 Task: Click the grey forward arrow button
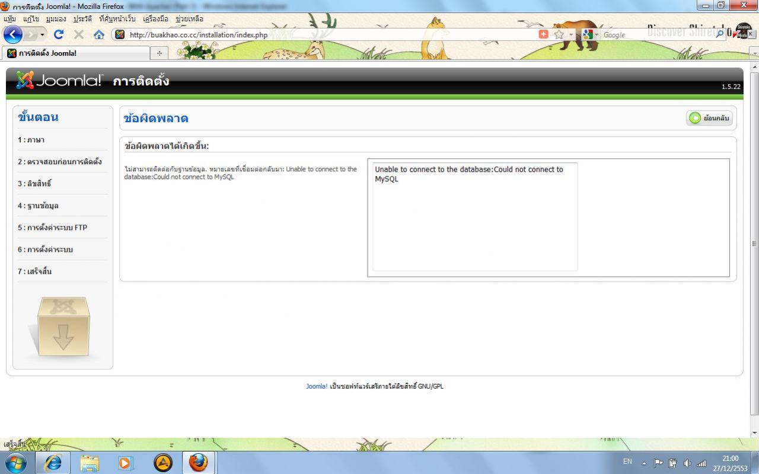tap(30, 34)
